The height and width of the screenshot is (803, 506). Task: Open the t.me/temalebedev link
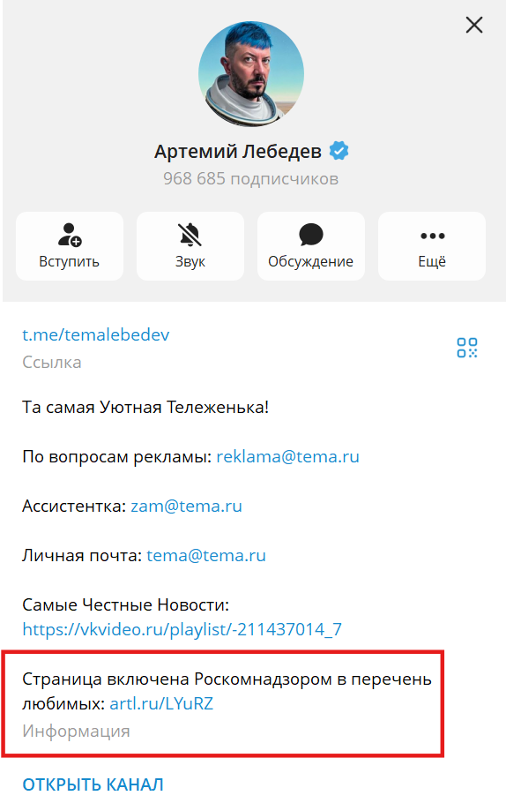pos(96,335)
